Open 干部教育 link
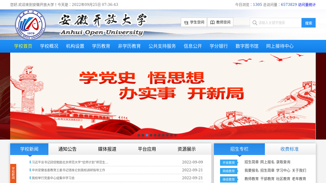Screen dimensions: 326x183 [267, 179]
